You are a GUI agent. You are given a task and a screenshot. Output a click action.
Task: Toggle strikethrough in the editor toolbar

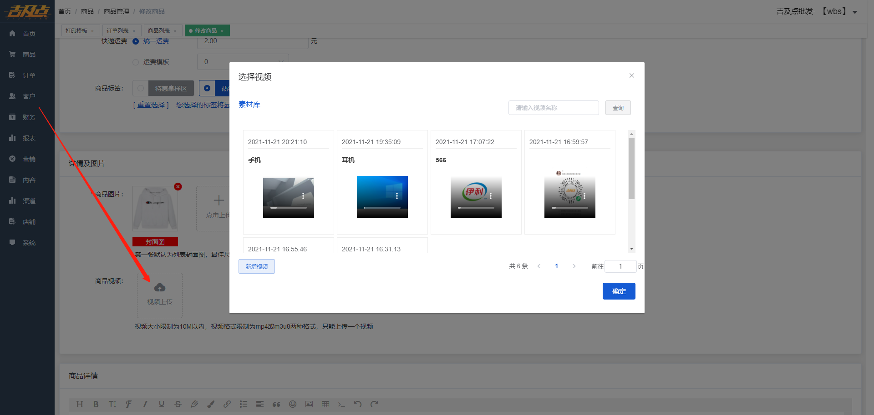coord(178,404)
